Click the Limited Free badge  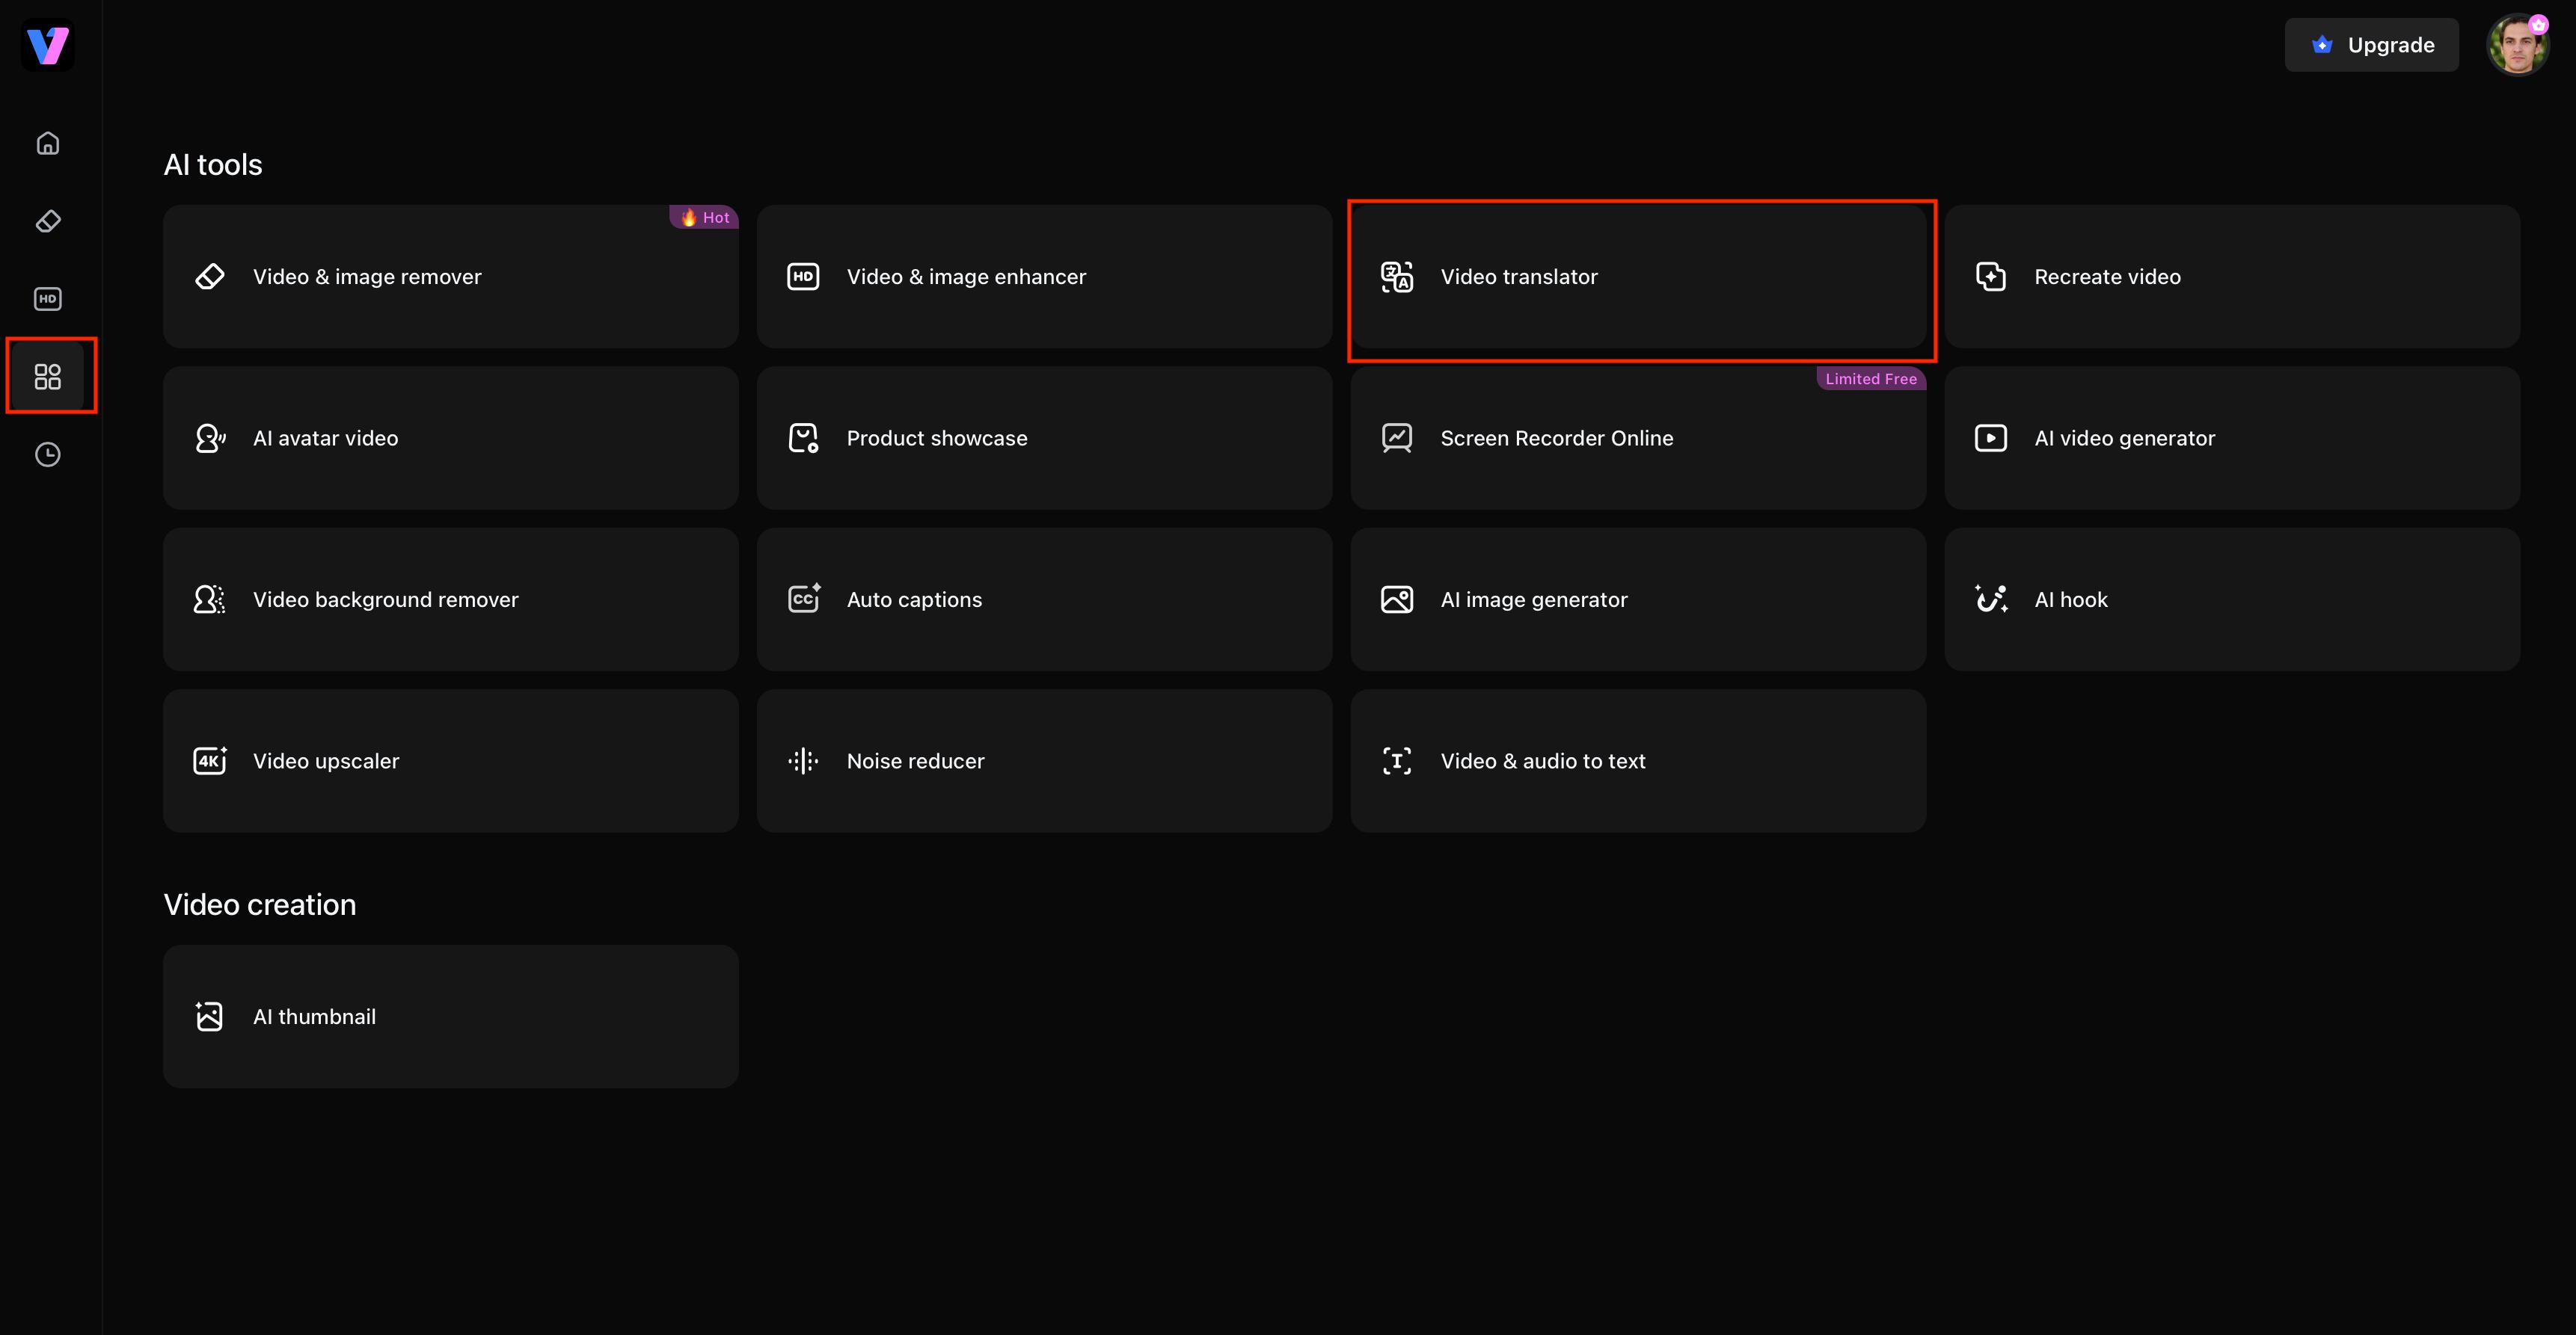click(1871, 379)
